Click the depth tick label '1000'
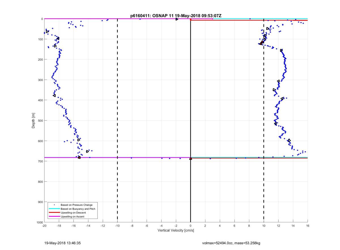The height and width of the screenshot is (250, 340). tap(39, 222)
